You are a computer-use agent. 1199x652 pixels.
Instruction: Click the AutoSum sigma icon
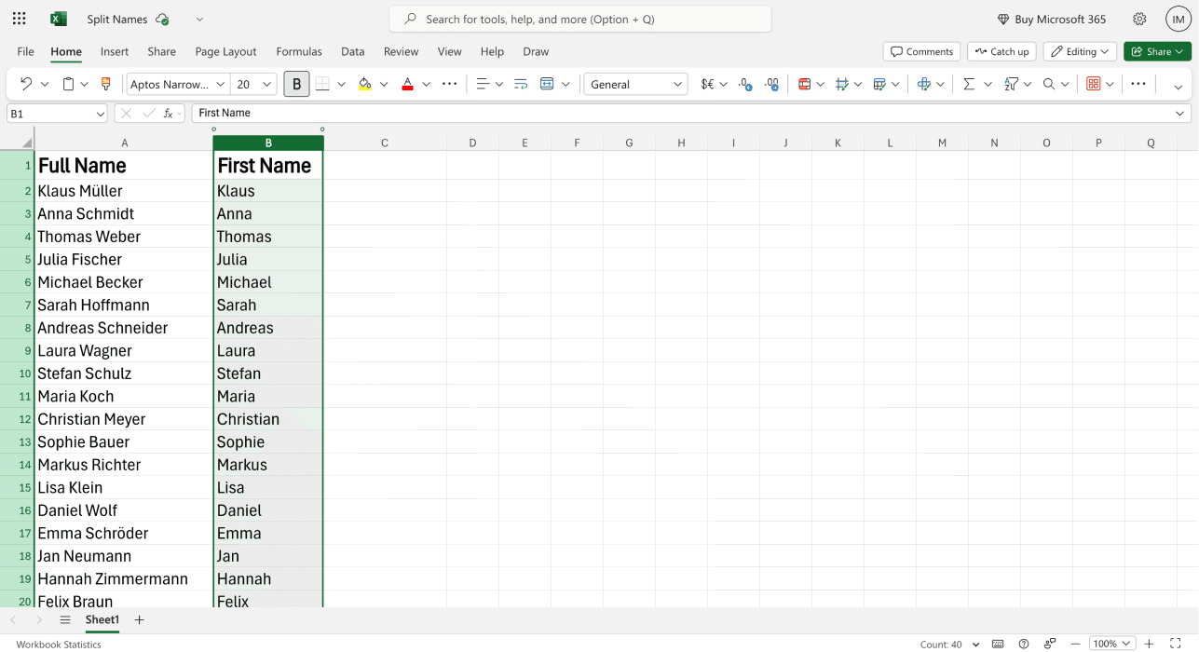[x=969, y=84]
